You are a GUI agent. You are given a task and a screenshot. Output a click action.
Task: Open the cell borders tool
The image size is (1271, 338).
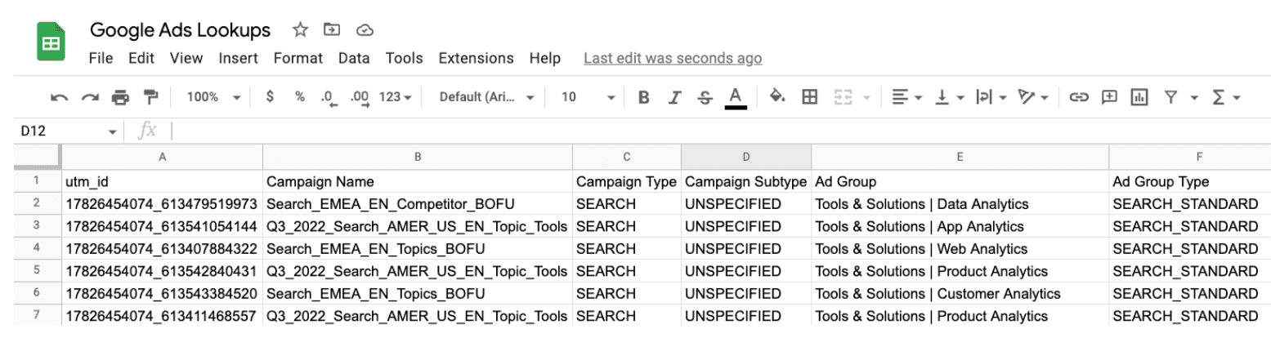[809, 97]
